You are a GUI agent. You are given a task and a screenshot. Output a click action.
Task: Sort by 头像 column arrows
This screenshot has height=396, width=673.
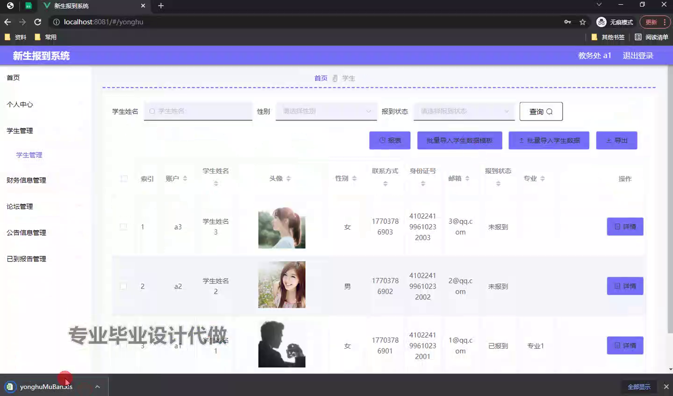288,178
